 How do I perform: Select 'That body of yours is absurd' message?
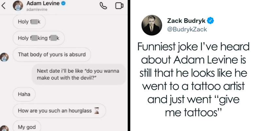(x=52, y=55)
